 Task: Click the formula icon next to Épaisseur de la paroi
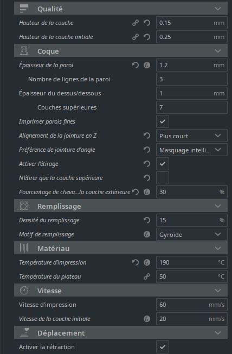[x=147, y=65]
